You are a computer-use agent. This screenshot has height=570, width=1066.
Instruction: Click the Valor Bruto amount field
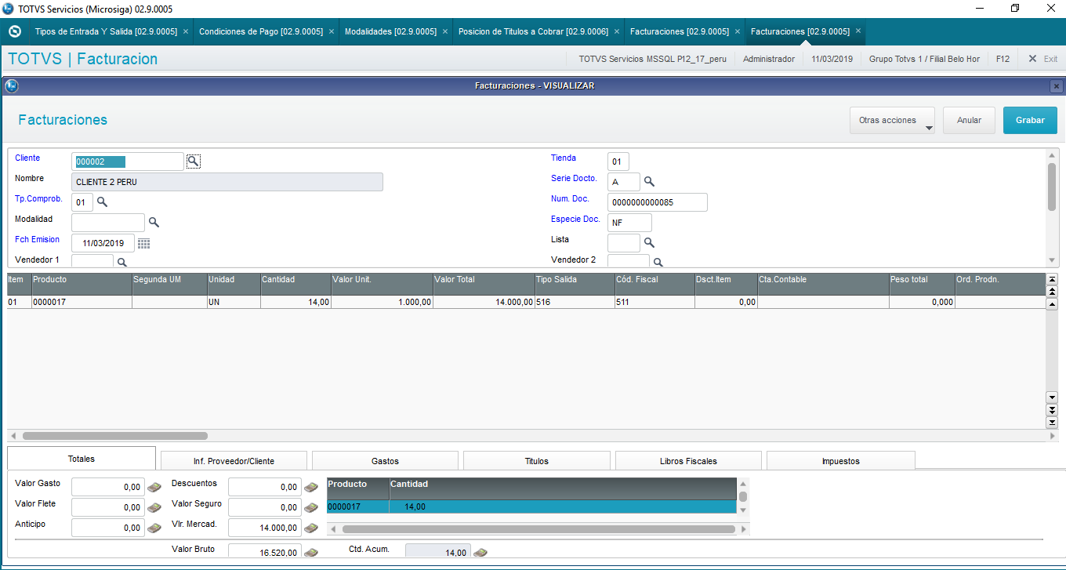pyautogui.click(x=265, y=552)
